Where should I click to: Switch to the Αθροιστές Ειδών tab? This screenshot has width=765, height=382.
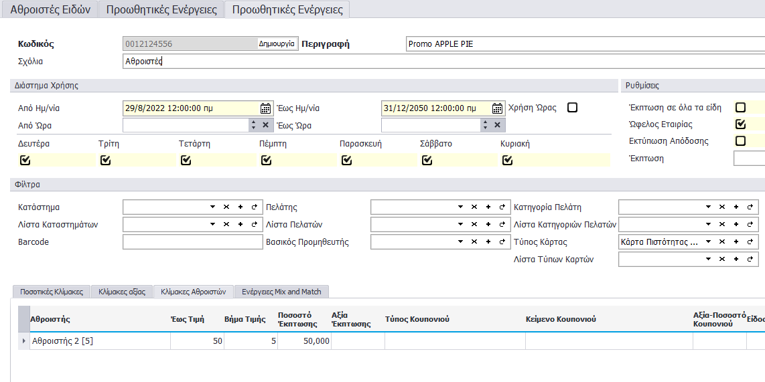50,10
